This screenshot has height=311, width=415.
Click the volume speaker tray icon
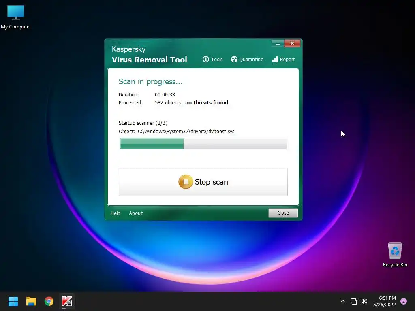pos(364,301)
